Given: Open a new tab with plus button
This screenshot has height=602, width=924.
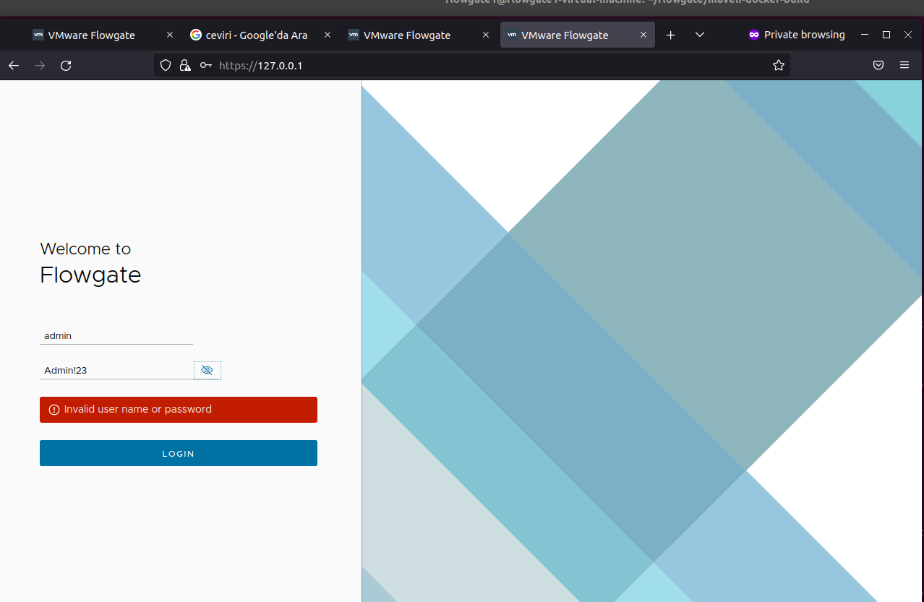Looking at the screenshot, I should (x=671, y=35).
